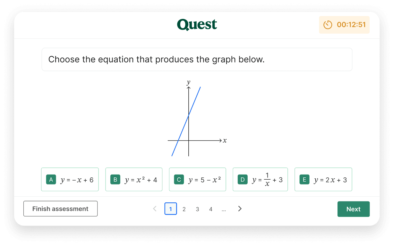Click the green E letter badge

click(304, 180)
